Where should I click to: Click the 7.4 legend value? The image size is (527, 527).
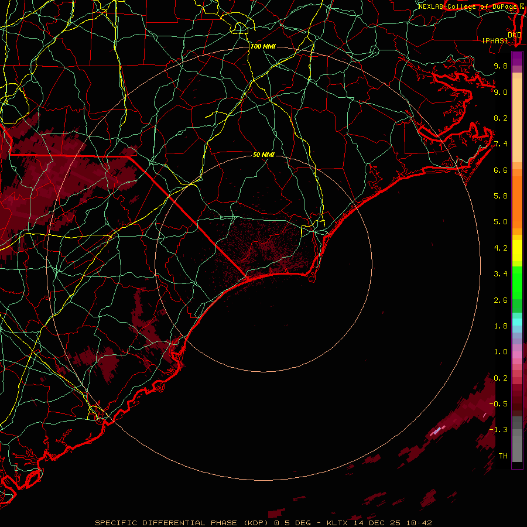point(501,144)
